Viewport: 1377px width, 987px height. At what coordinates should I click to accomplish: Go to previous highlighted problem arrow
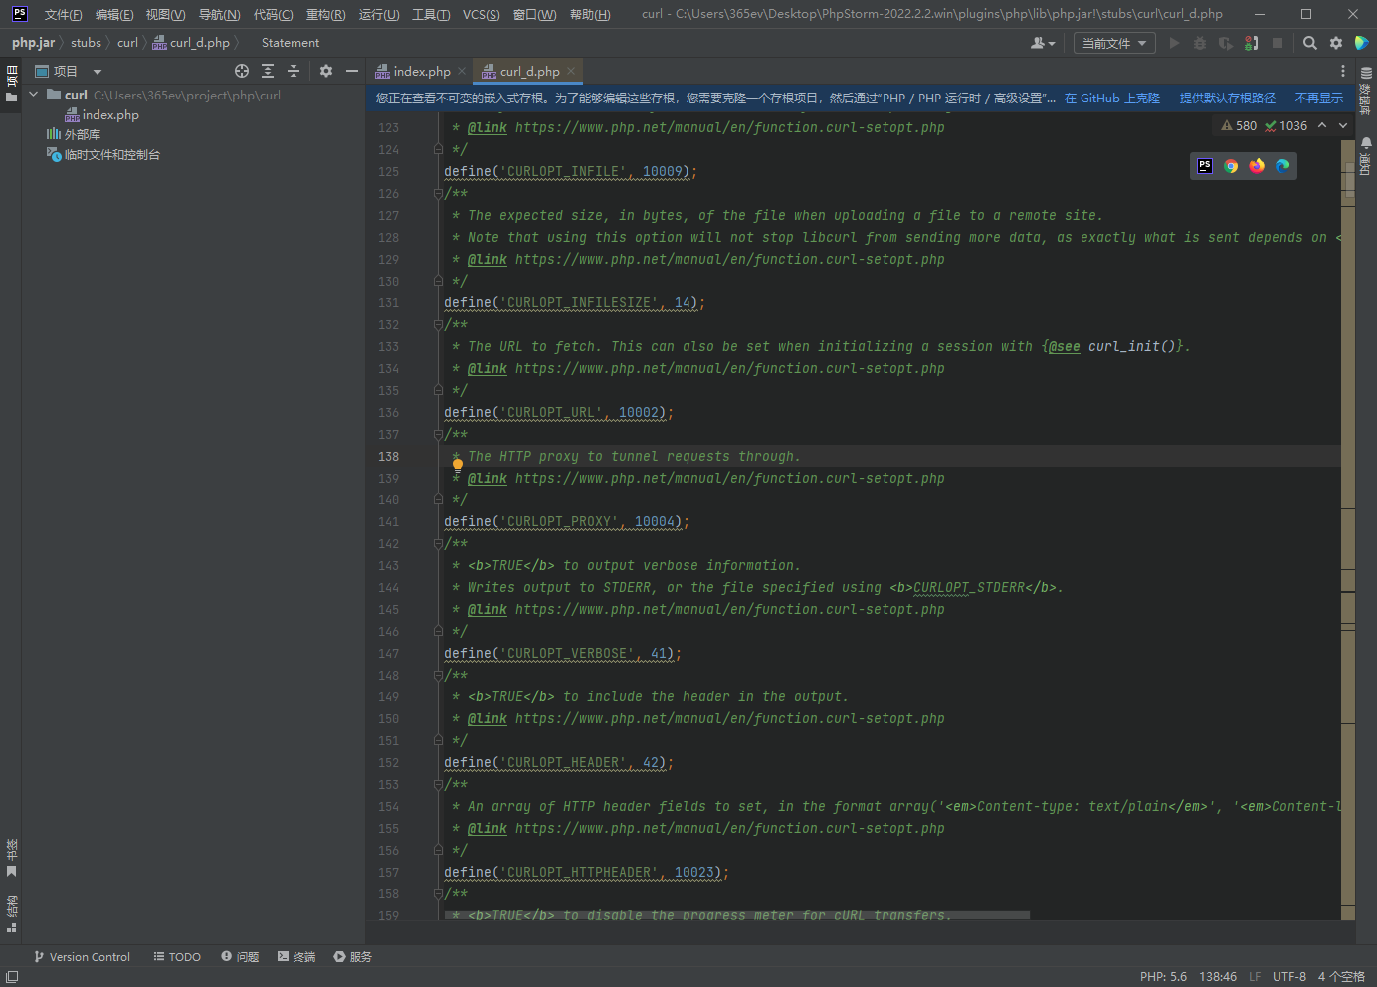[x=1322, y=125]
